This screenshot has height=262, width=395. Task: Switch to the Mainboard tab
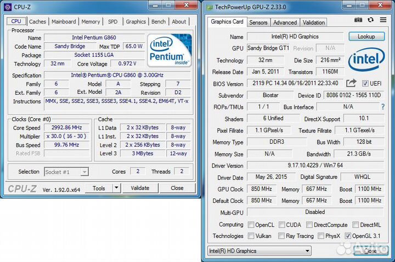point(64,21)
